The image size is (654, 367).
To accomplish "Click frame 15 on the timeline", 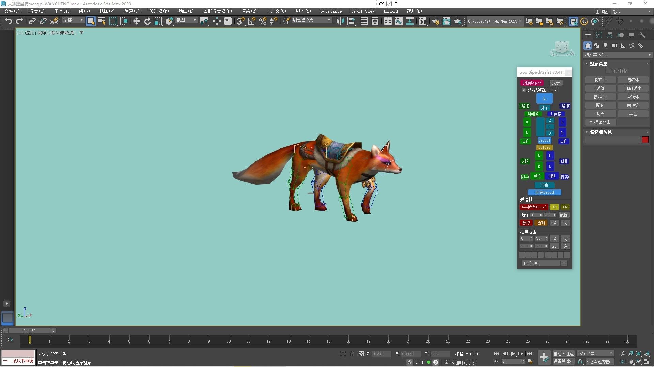I will [328, 341].
